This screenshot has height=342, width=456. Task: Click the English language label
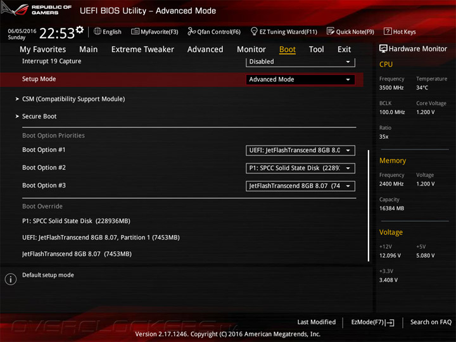112,32
